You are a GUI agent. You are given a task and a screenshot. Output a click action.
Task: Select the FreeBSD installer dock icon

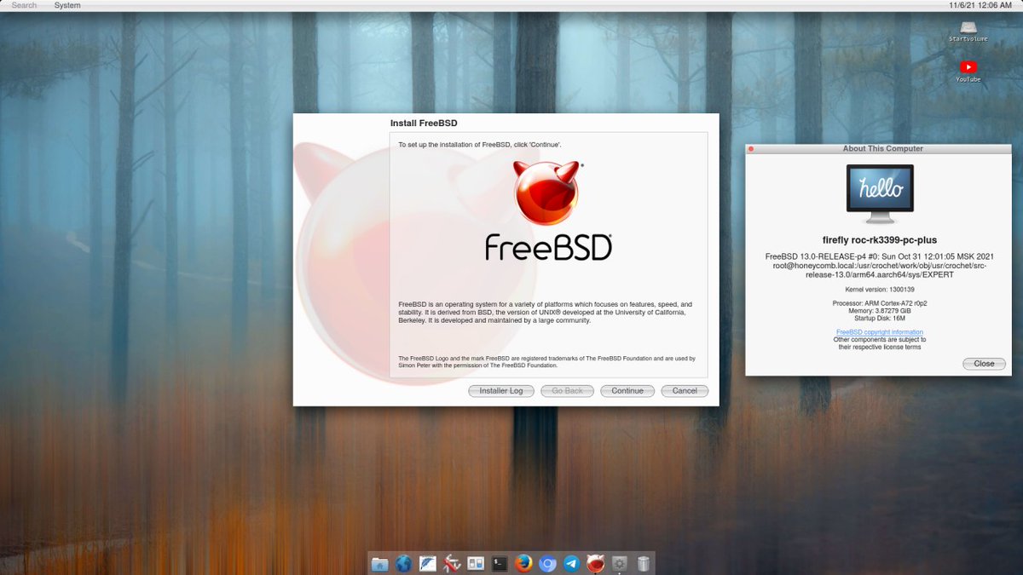(x=596, y=563)
